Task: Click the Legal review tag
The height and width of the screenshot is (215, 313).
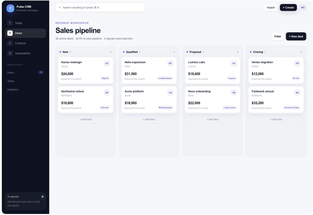Action: pos(229,108)
